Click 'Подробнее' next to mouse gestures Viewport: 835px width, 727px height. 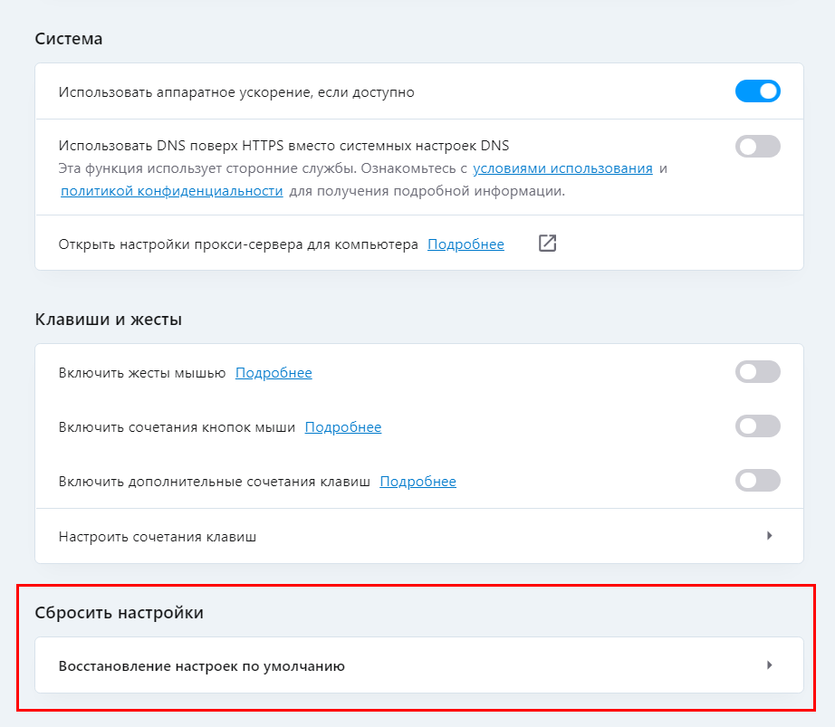[274, 373]
